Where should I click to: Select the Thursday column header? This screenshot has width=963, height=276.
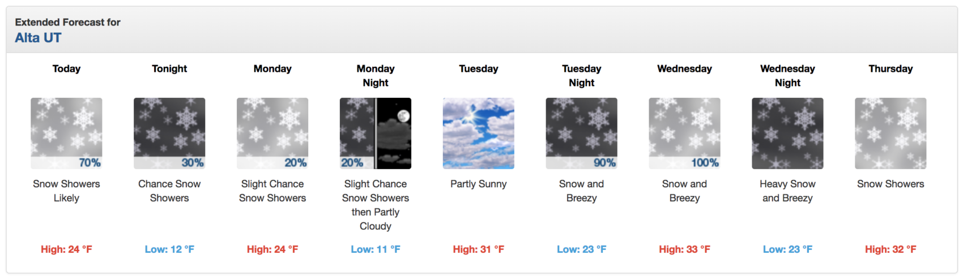point(890,68)
